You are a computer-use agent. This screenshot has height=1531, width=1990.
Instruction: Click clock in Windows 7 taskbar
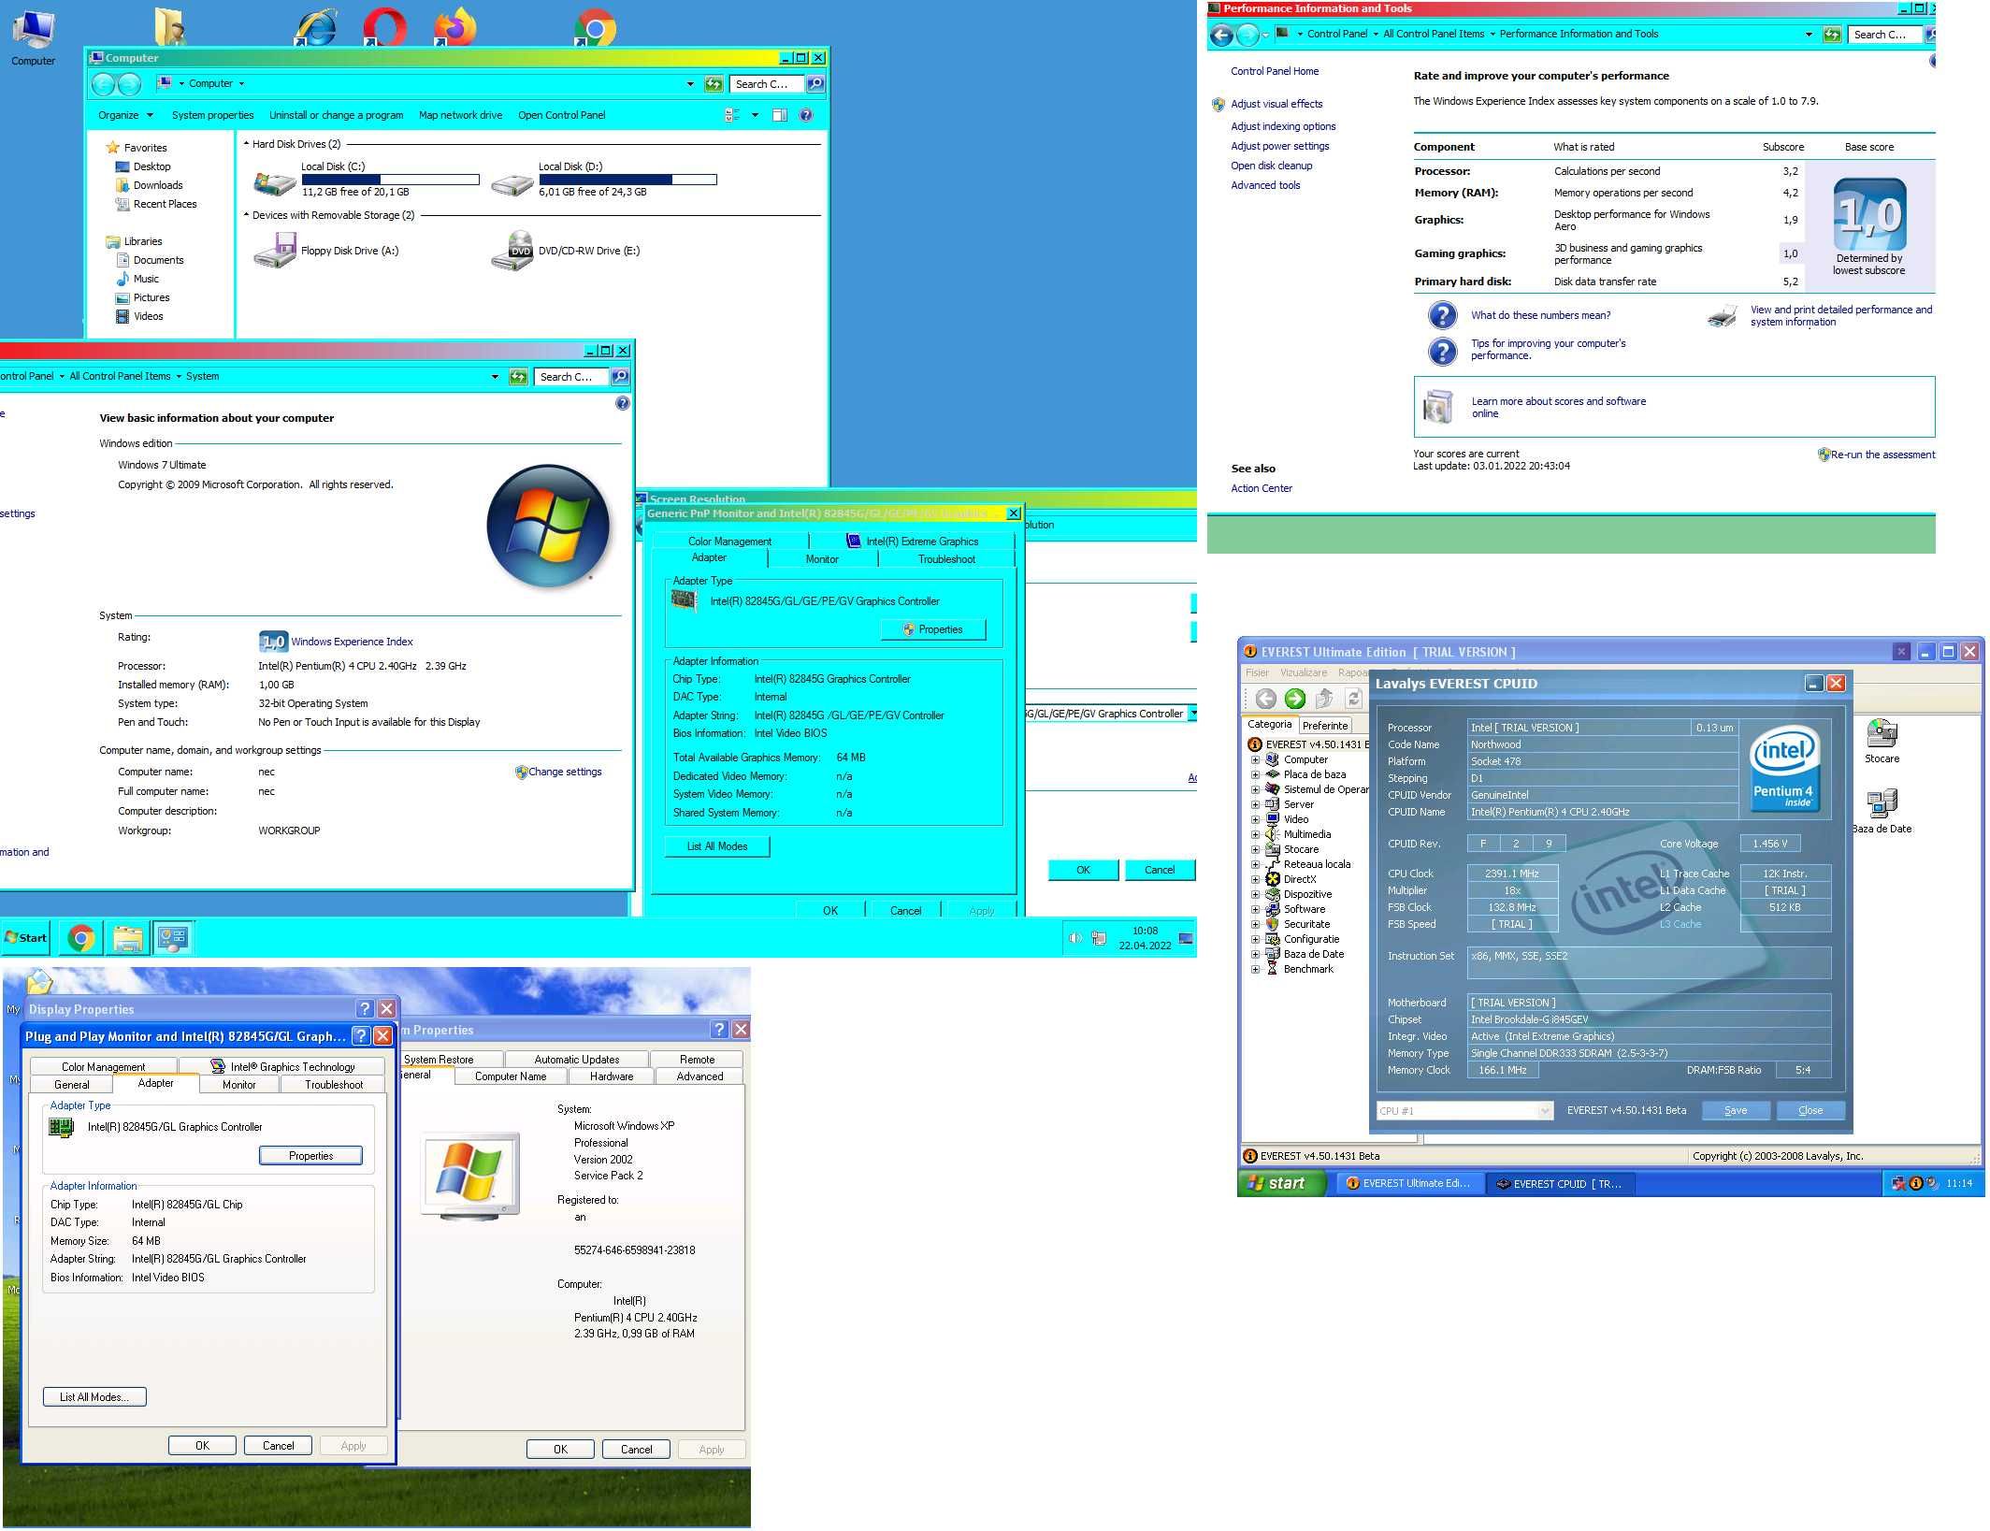pyautogui.click(x=1145, y=938)
